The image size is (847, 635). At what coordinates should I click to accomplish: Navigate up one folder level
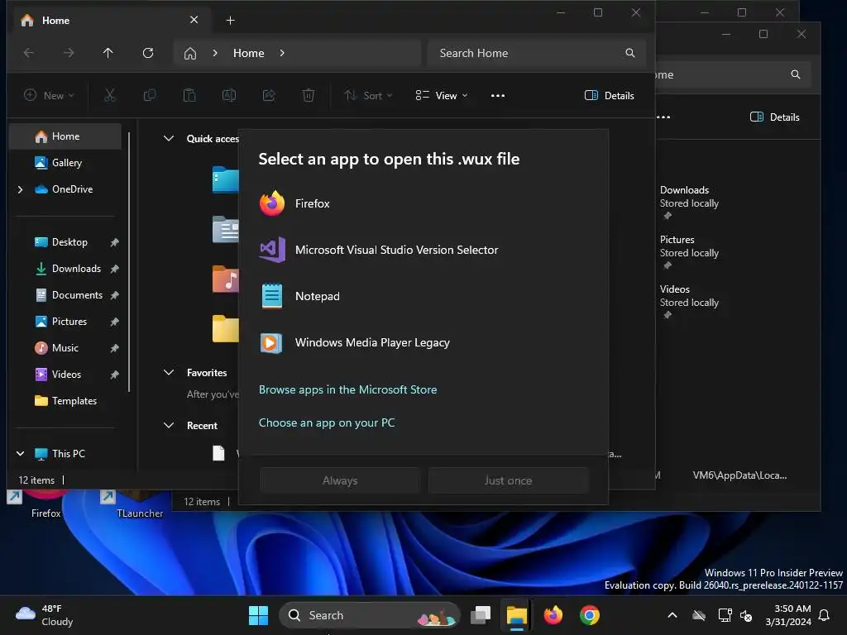(108, 53)
